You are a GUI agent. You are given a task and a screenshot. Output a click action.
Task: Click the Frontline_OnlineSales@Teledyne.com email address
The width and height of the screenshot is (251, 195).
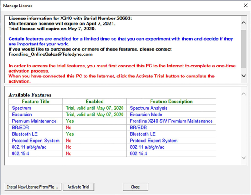pyautogui.click(x=51, y=54)
